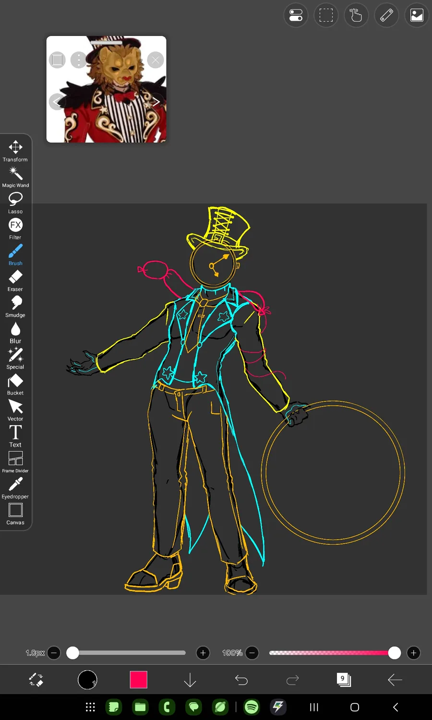Tap the Android home button

[x=355, y=707]
